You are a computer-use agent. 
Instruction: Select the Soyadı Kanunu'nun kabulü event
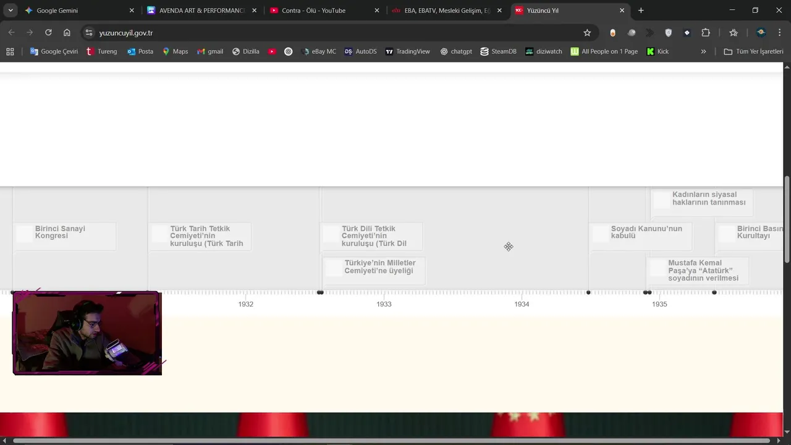pos(641,235)
